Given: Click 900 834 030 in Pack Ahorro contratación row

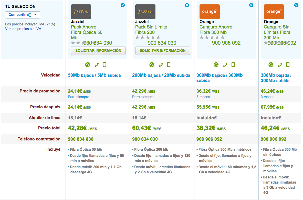Looking at the screenshot, I should click(x=81, y=139).
